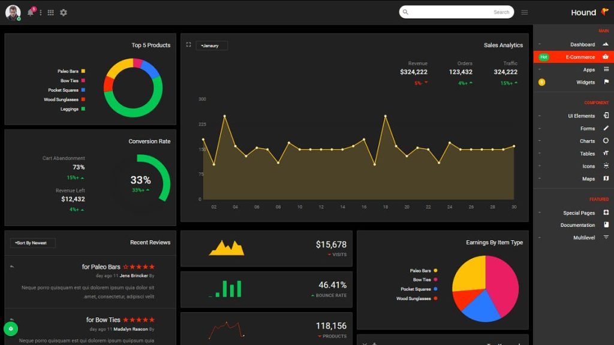614x345 pixels.
Task: Open the Widgets flag icon
Action: pyautogui.click(x=606, y=81)
